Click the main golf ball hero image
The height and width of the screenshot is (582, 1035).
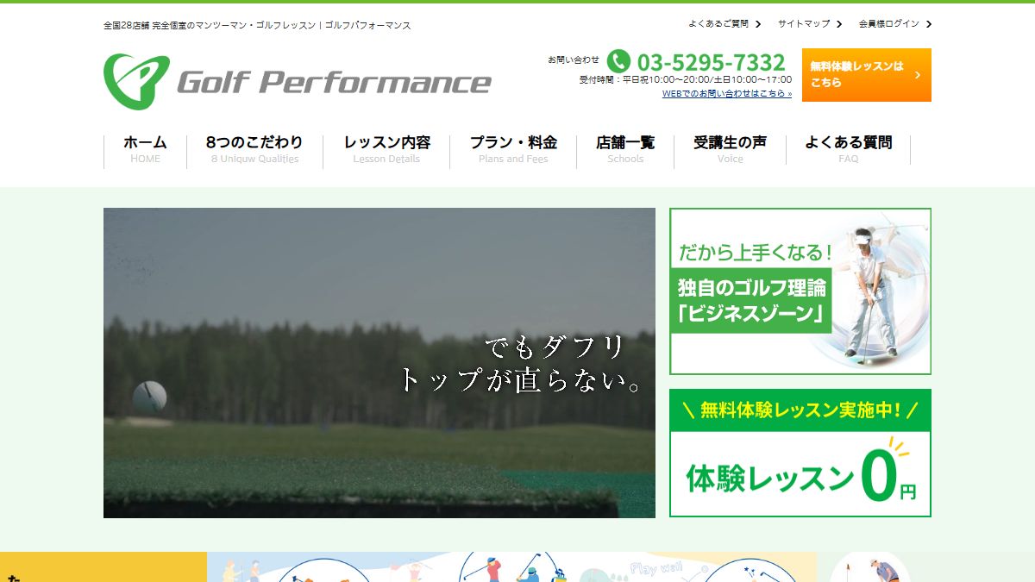tap(379, 363)
